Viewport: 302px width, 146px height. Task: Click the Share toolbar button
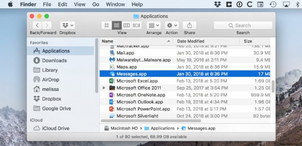click(x=190, y=25)
